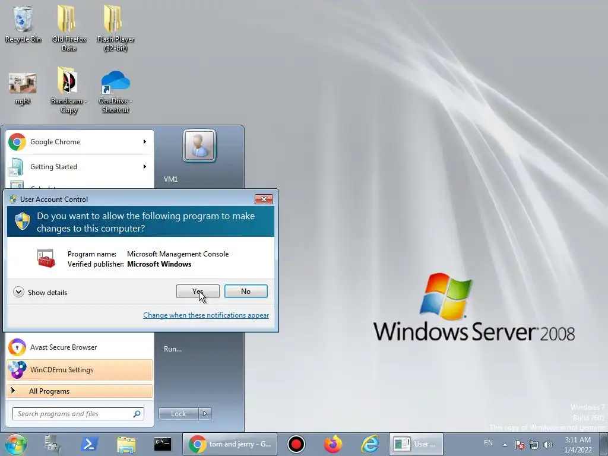The image size is (608, 456).
Task: Open the Bandicam recorder taskbar icon
Action: [296, 444]
